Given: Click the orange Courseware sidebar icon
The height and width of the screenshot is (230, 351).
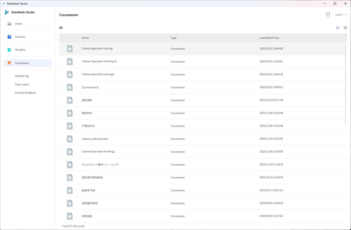Looking at the screenshot, I should 9,63.
